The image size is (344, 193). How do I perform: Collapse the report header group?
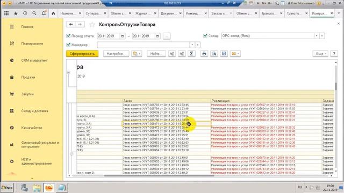tap(68, 72)
